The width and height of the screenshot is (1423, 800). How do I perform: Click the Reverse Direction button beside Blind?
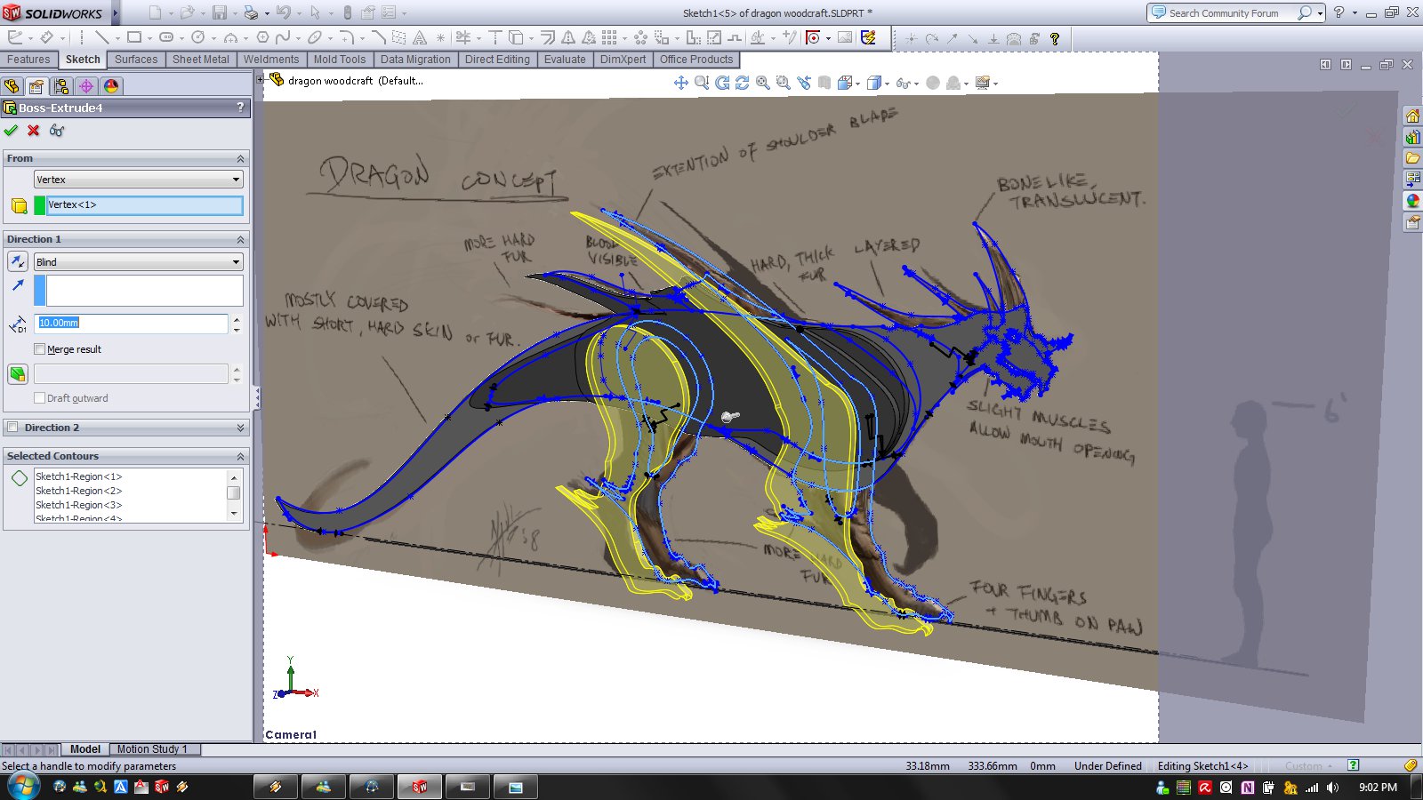pyautogui.click(x=17, y=262)
